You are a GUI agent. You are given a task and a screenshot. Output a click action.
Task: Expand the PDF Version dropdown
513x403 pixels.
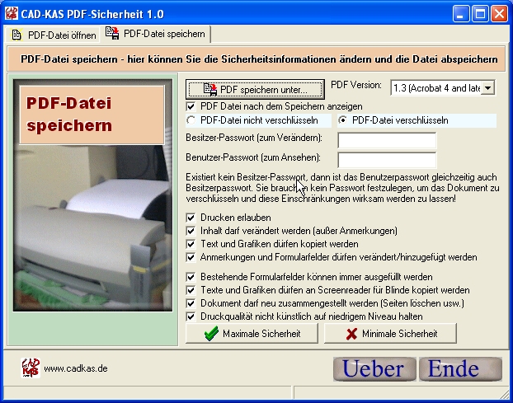pyautogui.click(x=487, y=88)
